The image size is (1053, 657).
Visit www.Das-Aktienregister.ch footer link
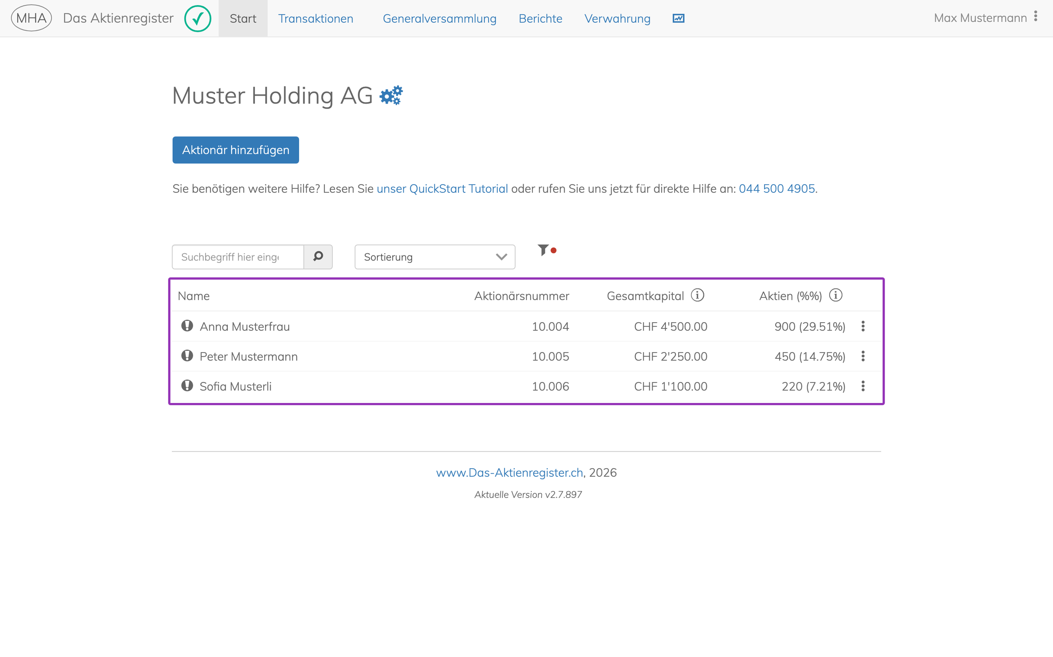[510, 472]
